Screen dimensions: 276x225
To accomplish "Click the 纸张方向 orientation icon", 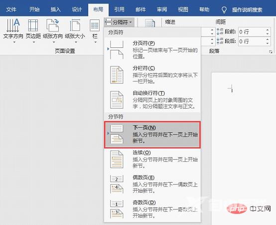I will (x=53, y=25).
